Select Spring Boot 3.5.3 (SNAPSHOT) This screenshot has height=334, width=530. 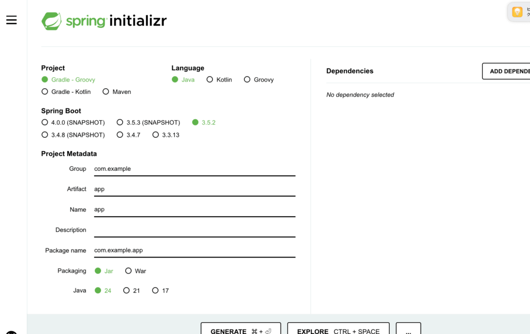pyautogui.click(x=148, y=122)
